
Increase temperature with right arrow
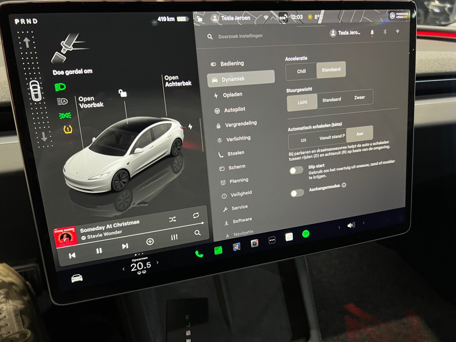click(x=158, y=262)
